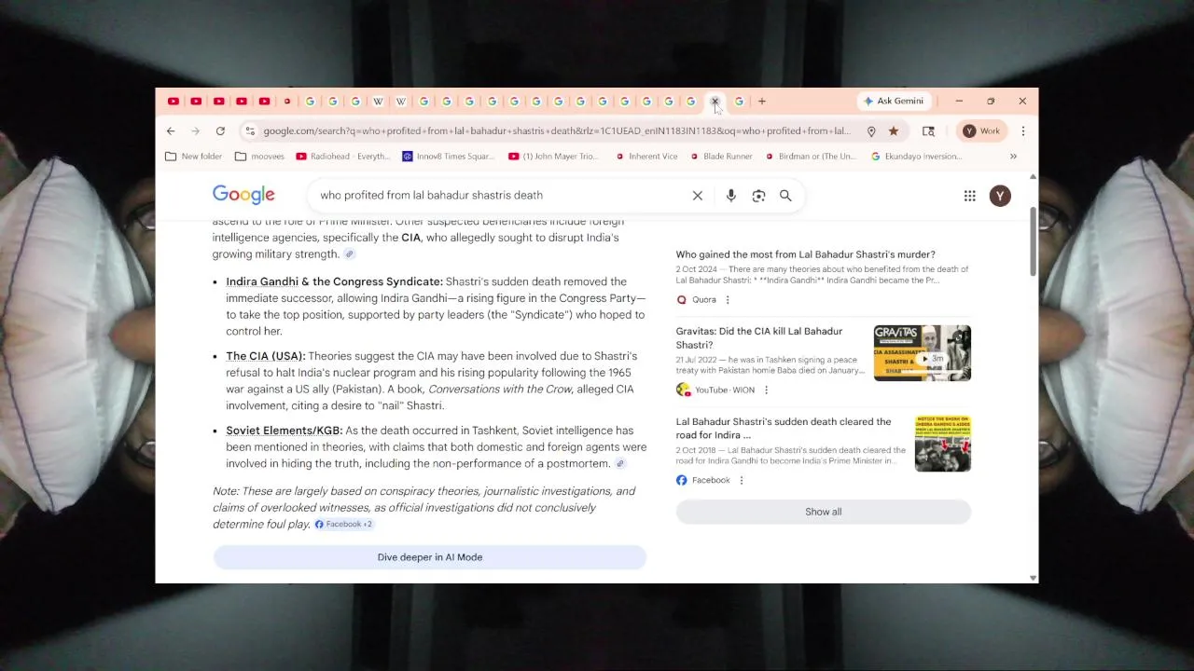Clear the search box text
Image resolution: width=1194 pixels, height=671 pixels.
[x=697, y=196]
